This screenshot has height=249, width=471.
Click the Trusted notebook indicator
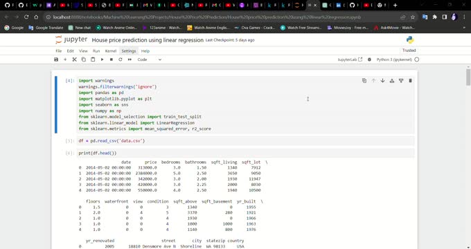coord(409,50)
